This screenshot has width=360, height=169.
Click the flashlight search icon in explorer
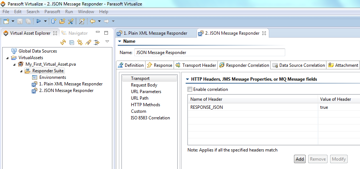click(x=88, y=42)
